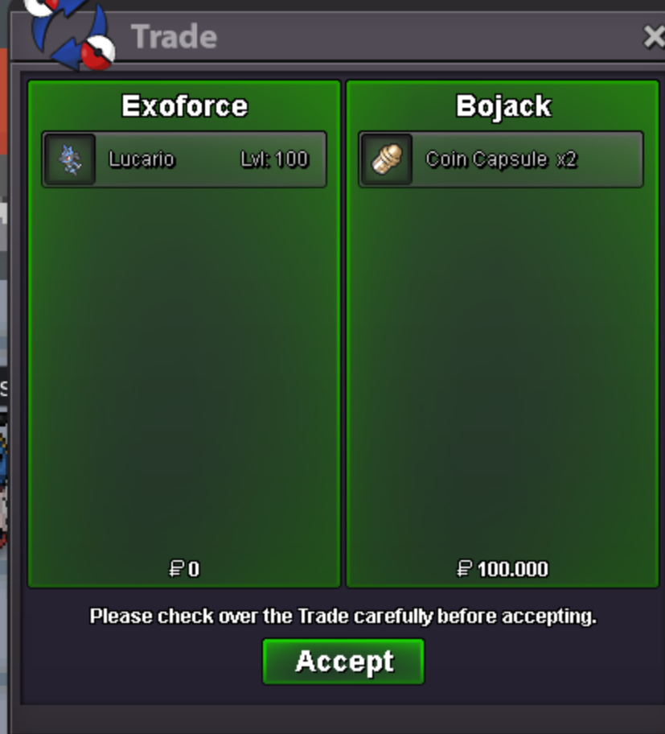Click empty area of Exoforce's offer panel
The image size is (665, 734).
pos(184,369)
